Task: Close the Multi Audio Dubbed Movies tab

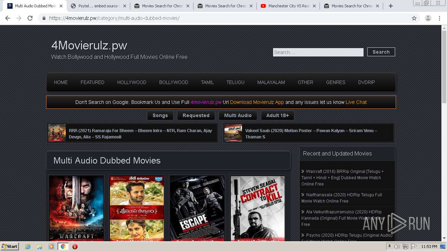Action: click(61, 6)
